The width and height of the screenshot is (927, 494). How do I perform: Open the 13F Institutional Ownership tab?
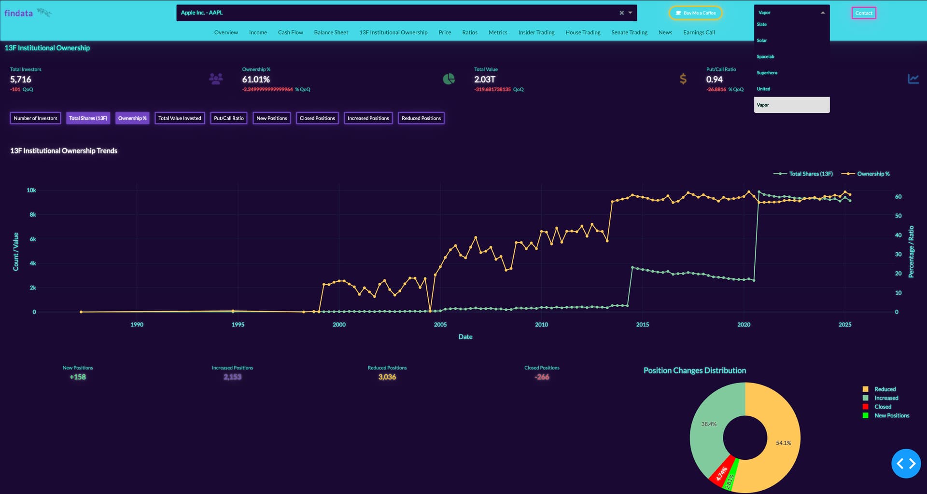[393, 32]
